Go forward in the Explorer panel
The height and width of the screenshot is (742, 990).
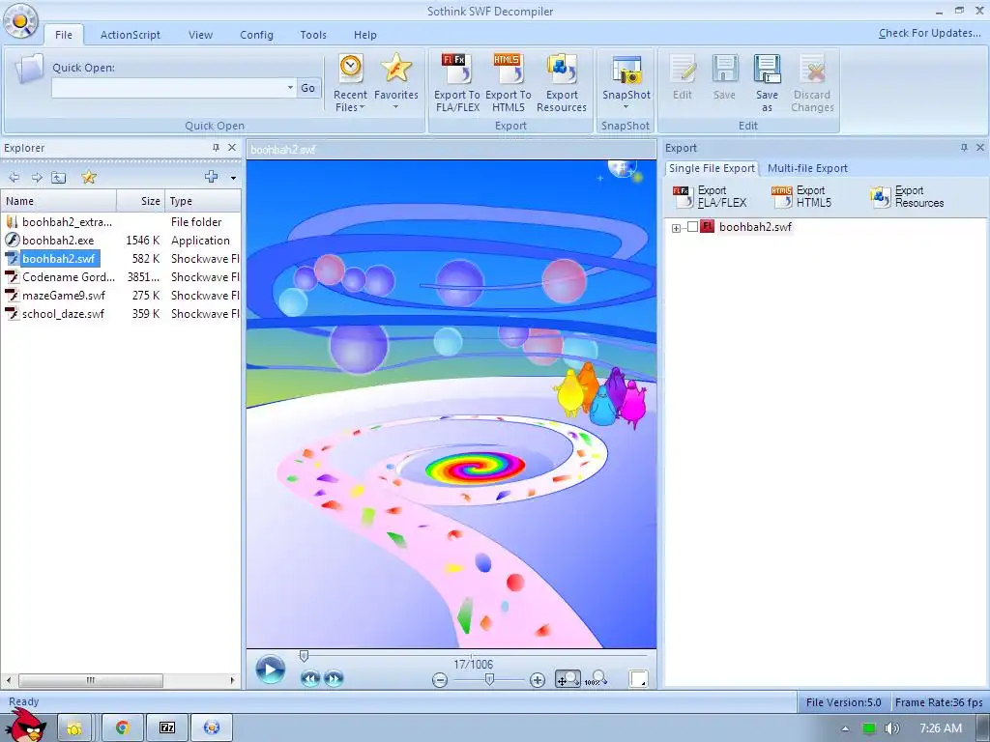37,178
